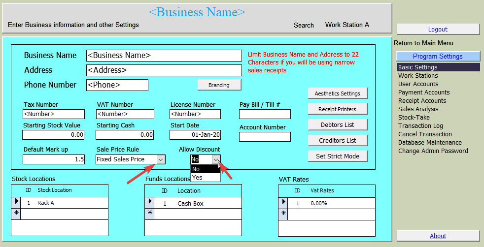This screenshot has height=247, width=484.
Task: Select 'Yes' in Allow Discount list
Action: point(198,178)
